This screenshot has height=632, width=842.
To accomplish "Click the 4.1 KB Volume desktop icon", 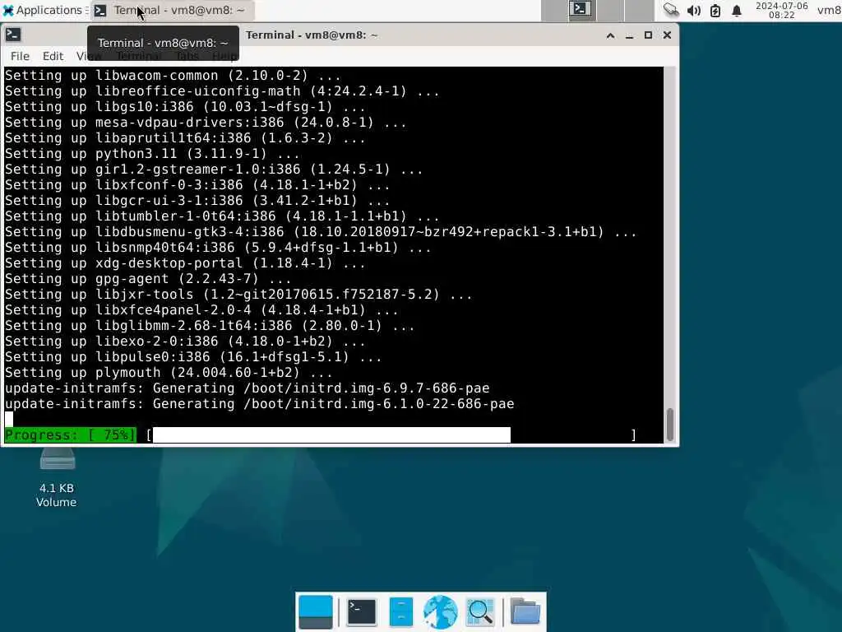I will [57, 478].
